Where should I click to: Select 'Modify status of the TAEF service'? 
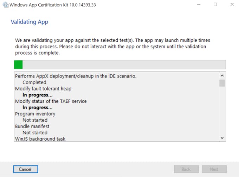(51, 101)
